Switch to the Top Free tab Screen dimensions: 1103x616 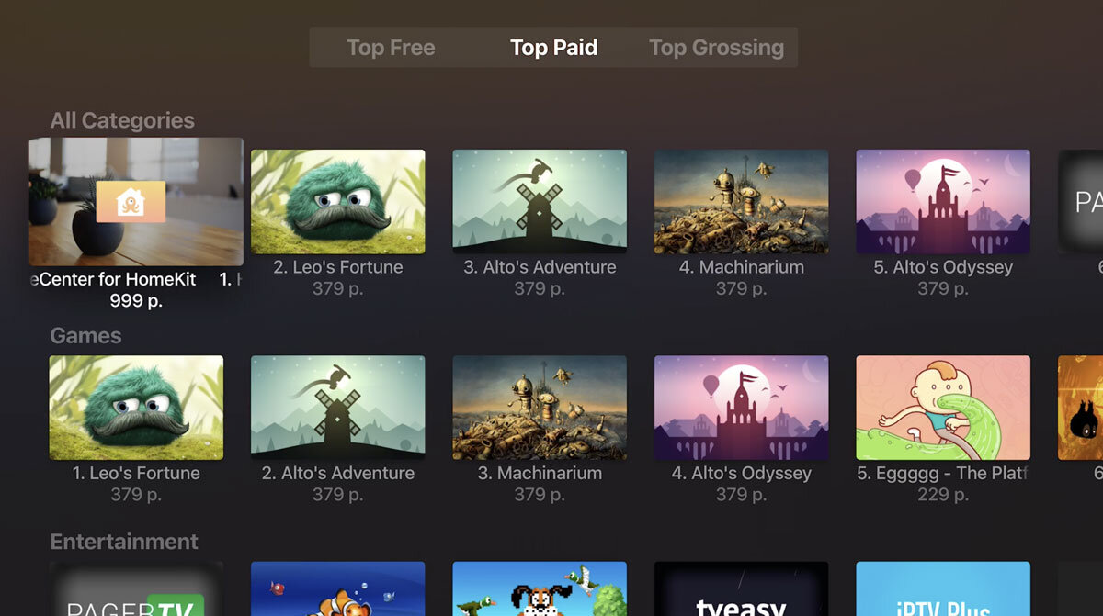(x=391, y=48)
